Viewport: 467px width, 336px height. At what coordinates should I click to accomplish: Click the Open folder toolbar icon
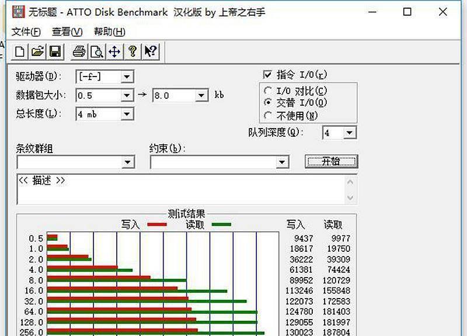[37, 51]
